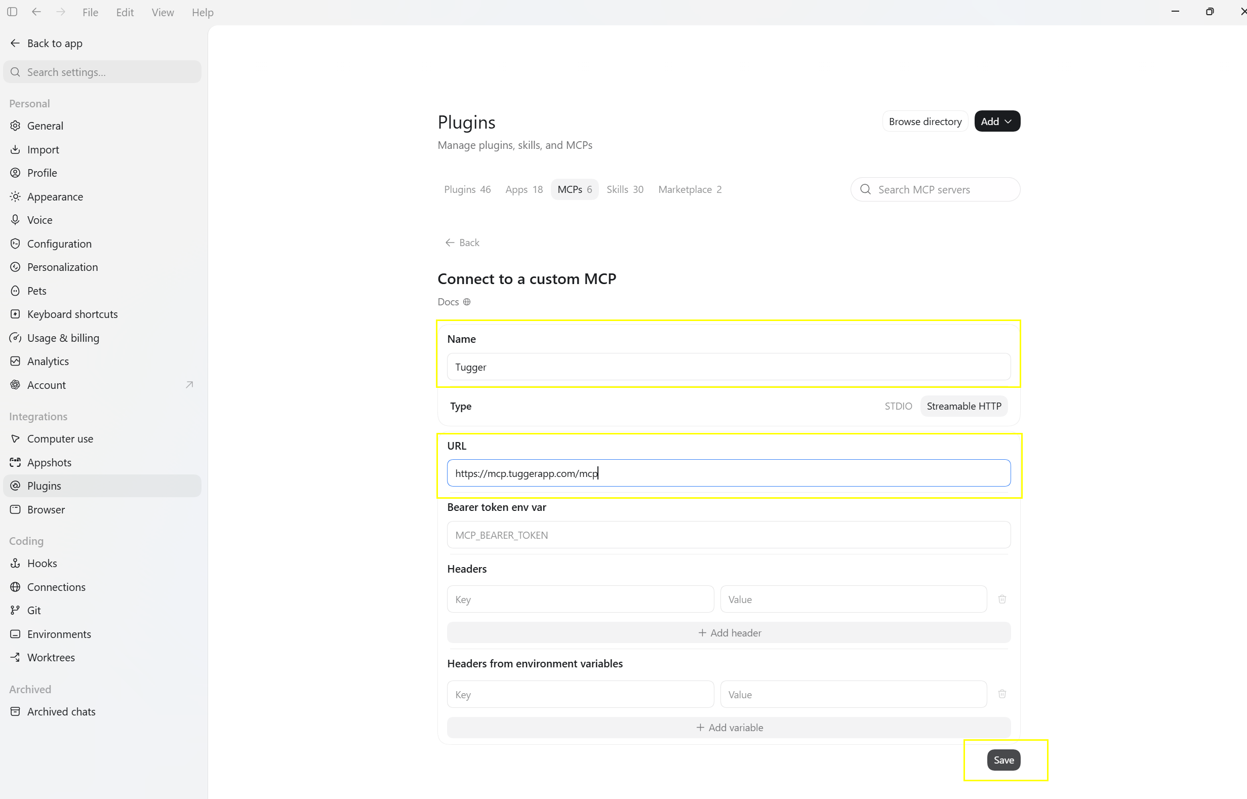Open Keyboard shortcuts icon
Screen dimensions: 1247x799
tap(16, 314)
